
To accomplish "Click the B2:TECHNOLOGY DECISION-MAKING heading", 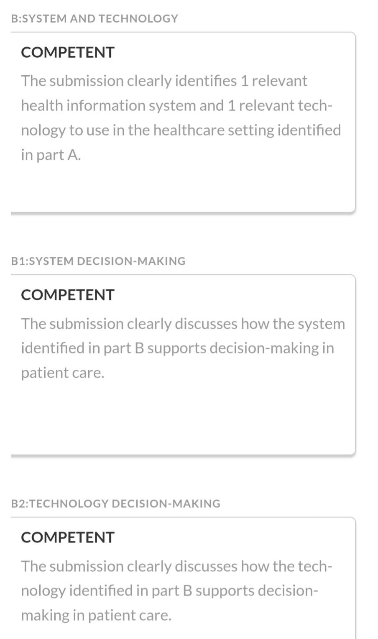I will 116,504.
